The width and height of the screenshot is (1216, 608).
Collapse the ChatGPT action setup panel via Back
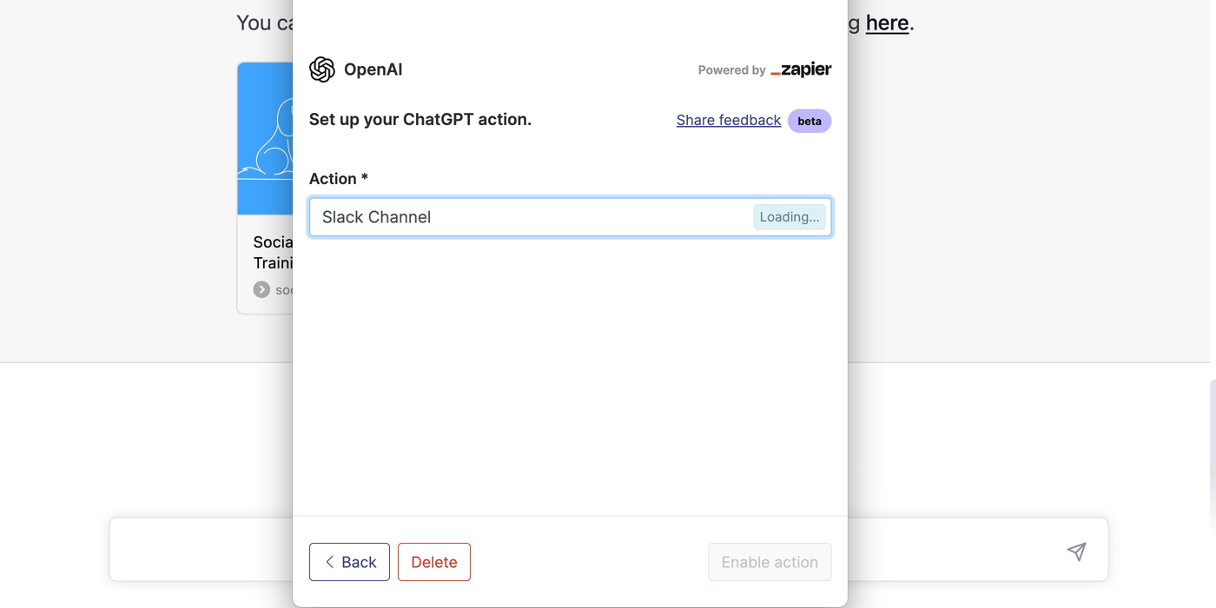tap(349, 562)
